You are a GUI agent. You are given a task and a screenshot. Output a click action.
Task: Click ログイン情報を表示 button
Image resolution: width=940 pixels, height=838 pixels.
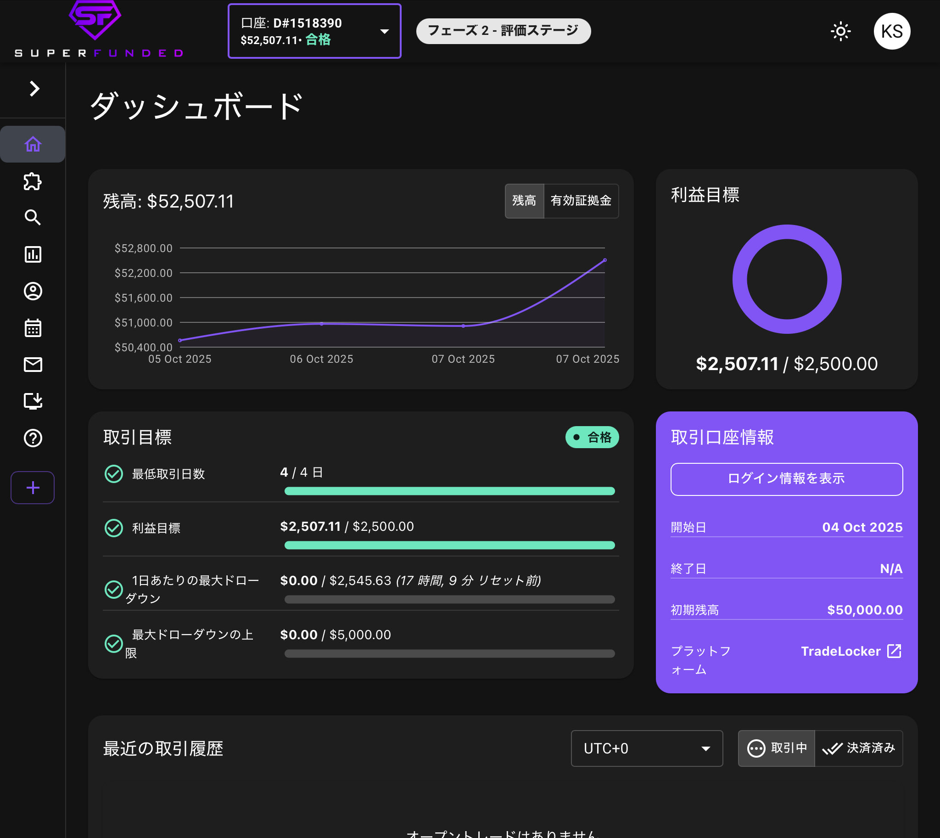786,479
